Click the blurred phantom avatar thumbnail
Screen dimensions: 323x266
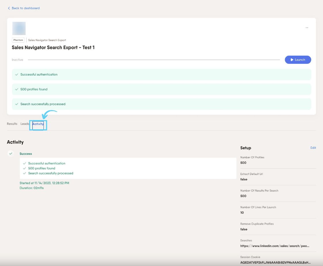coord(19,28)
